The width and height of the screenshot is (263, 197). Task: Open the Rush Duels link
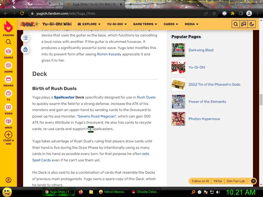tap(146, 97)
